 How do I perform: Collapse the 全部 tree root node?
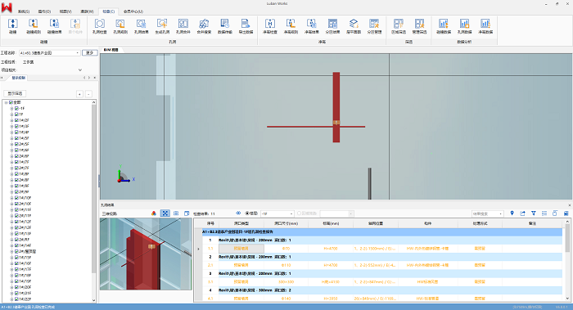click(7, 102)
